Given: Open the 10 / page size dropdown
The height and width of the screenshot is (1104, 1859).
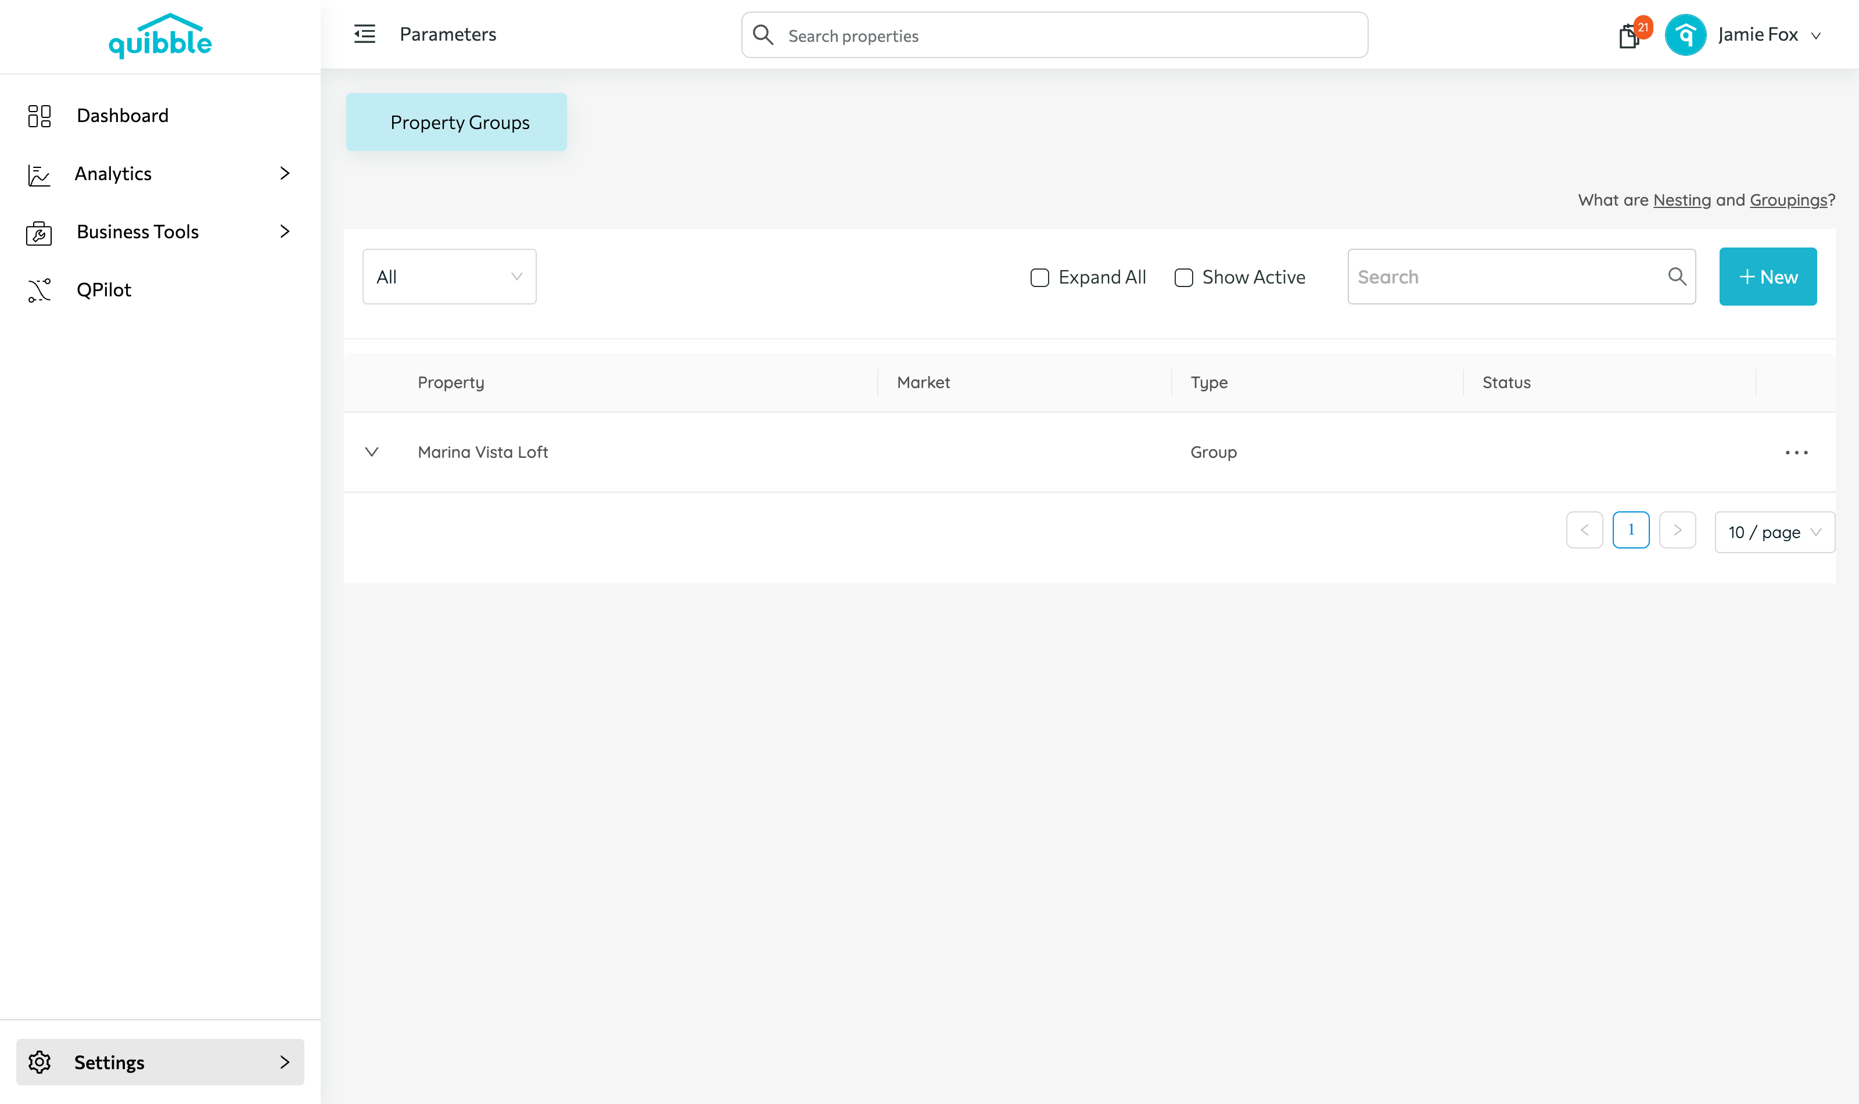Looking at the screenshot, I should point(1774,532).
